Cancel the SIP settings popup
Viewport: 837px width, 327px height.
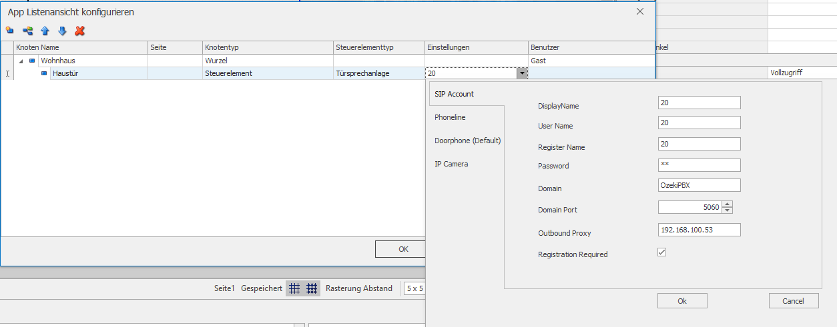tap(794, 301)
